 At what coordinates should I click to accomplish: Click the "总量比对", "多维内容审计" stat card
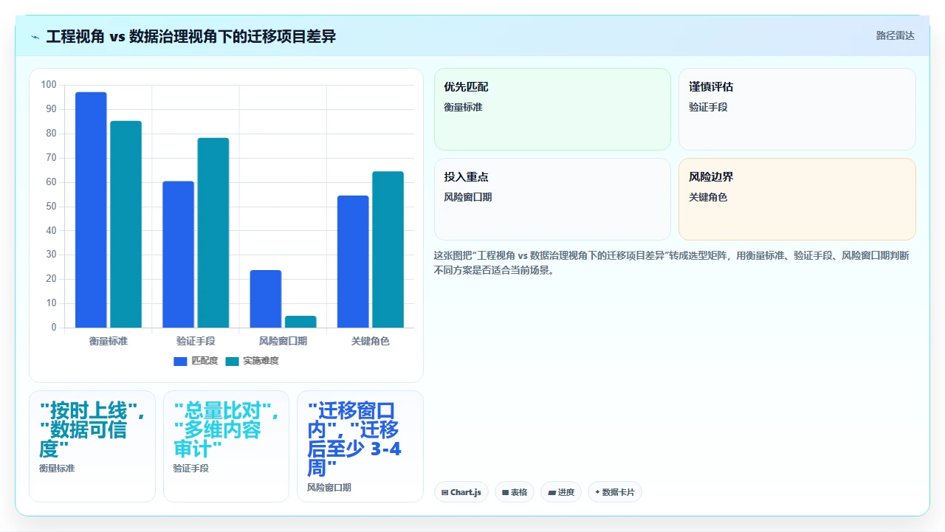(226, 446)
